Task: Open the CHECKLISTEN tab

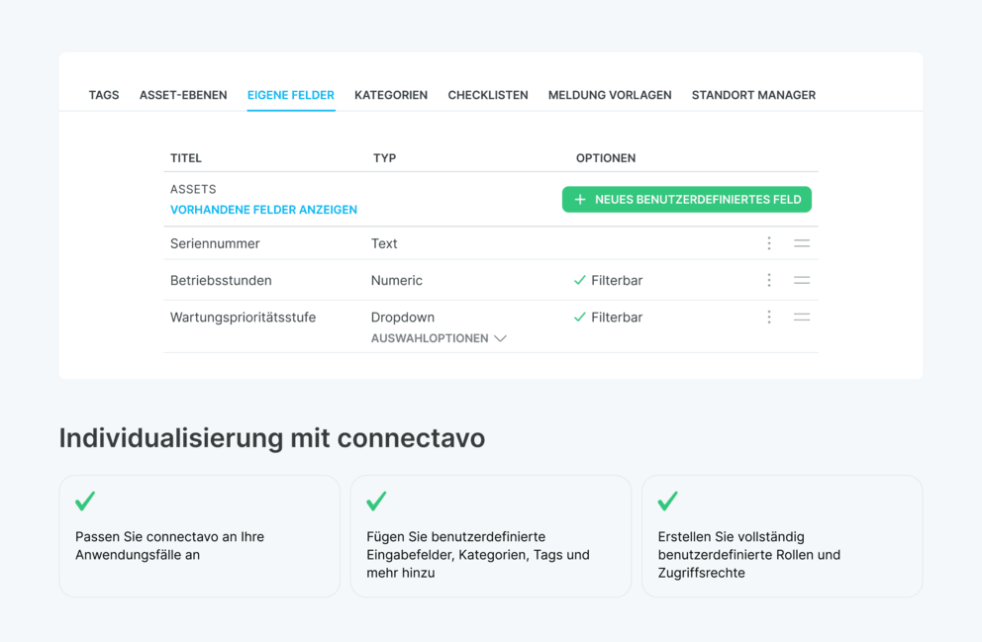Action: tap(488, 95)
